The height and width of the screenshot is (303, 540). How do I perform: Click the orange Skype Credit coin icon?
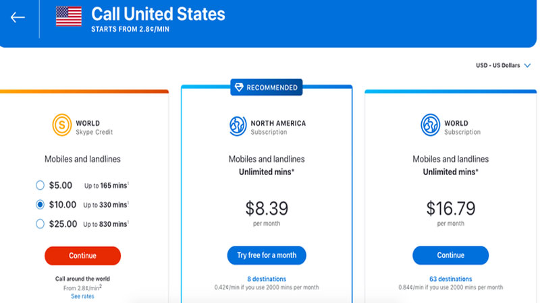click(62, 125)
